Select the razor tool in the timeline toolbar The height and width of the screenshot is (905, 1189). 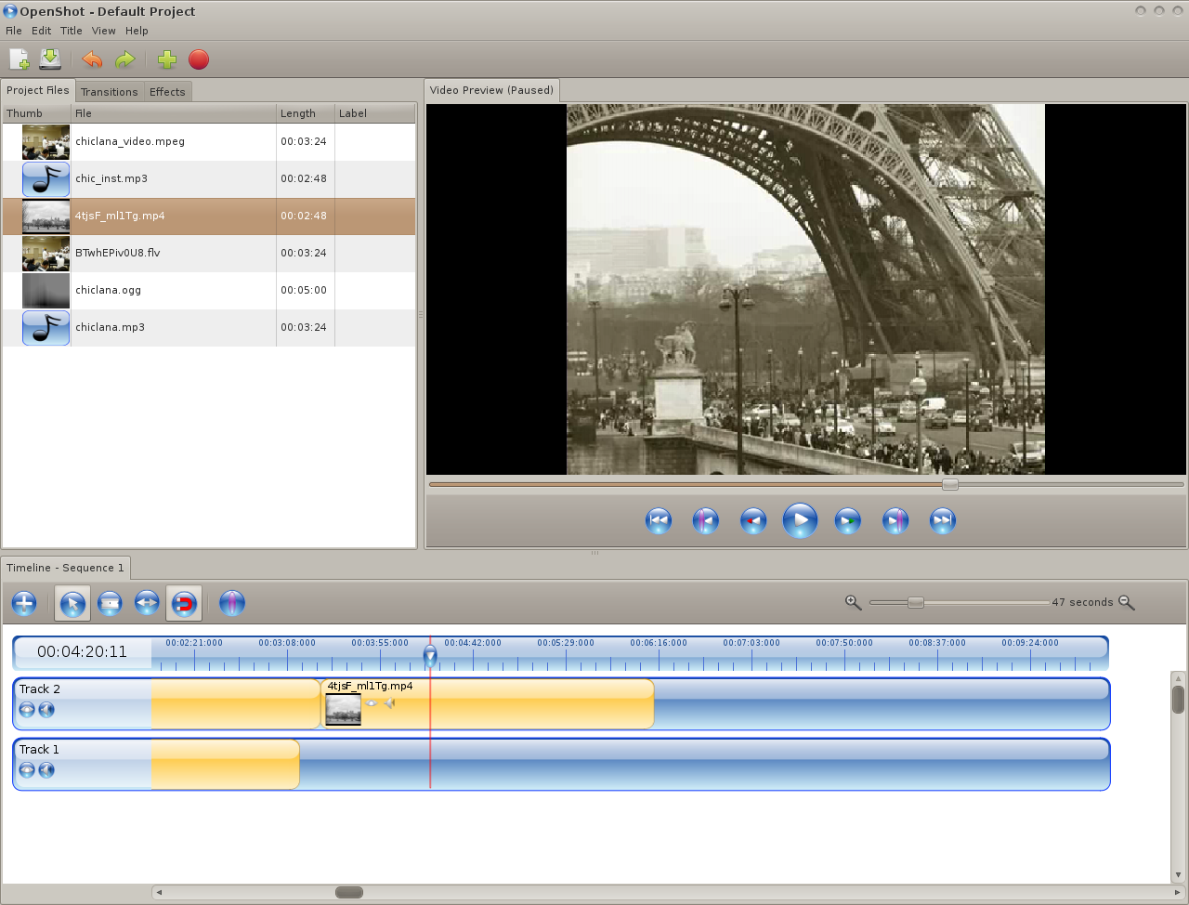[x=110, y=603]
